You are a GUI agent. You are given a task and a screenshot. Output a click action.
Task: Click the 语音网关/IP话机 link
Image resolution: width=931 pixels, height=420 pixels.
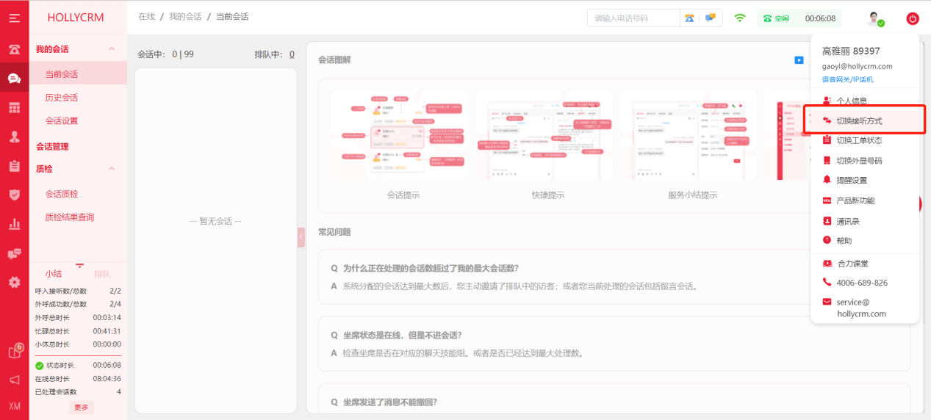[x=847, y=79]
